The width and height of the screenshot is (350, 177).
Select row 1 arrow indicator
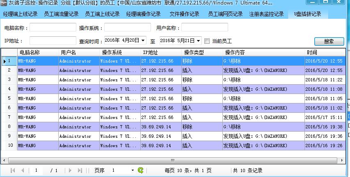[x=5, y=61]
